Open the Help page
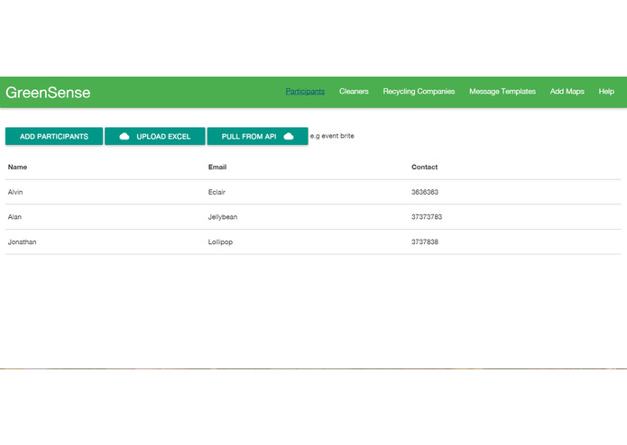Image resolution: width=627 pixels, height=445 pixels. click(x=606, y=91)
